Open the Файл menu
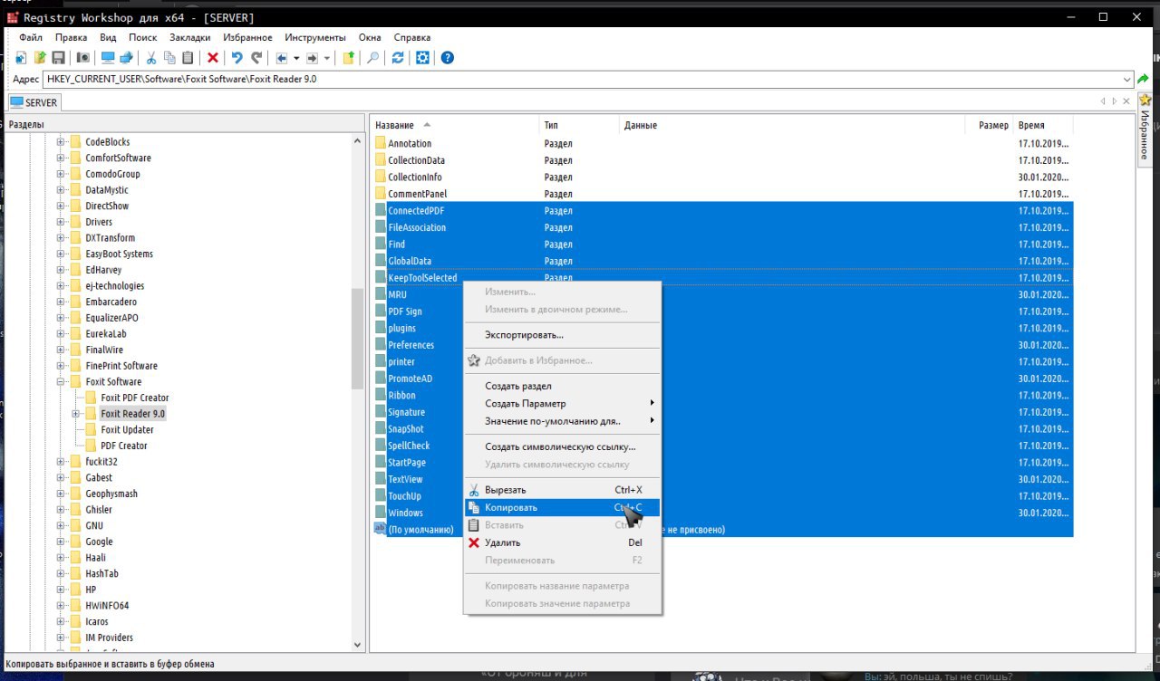Image resolution: width=1160 pixels, height=681 pixels. tap(30, 37)
